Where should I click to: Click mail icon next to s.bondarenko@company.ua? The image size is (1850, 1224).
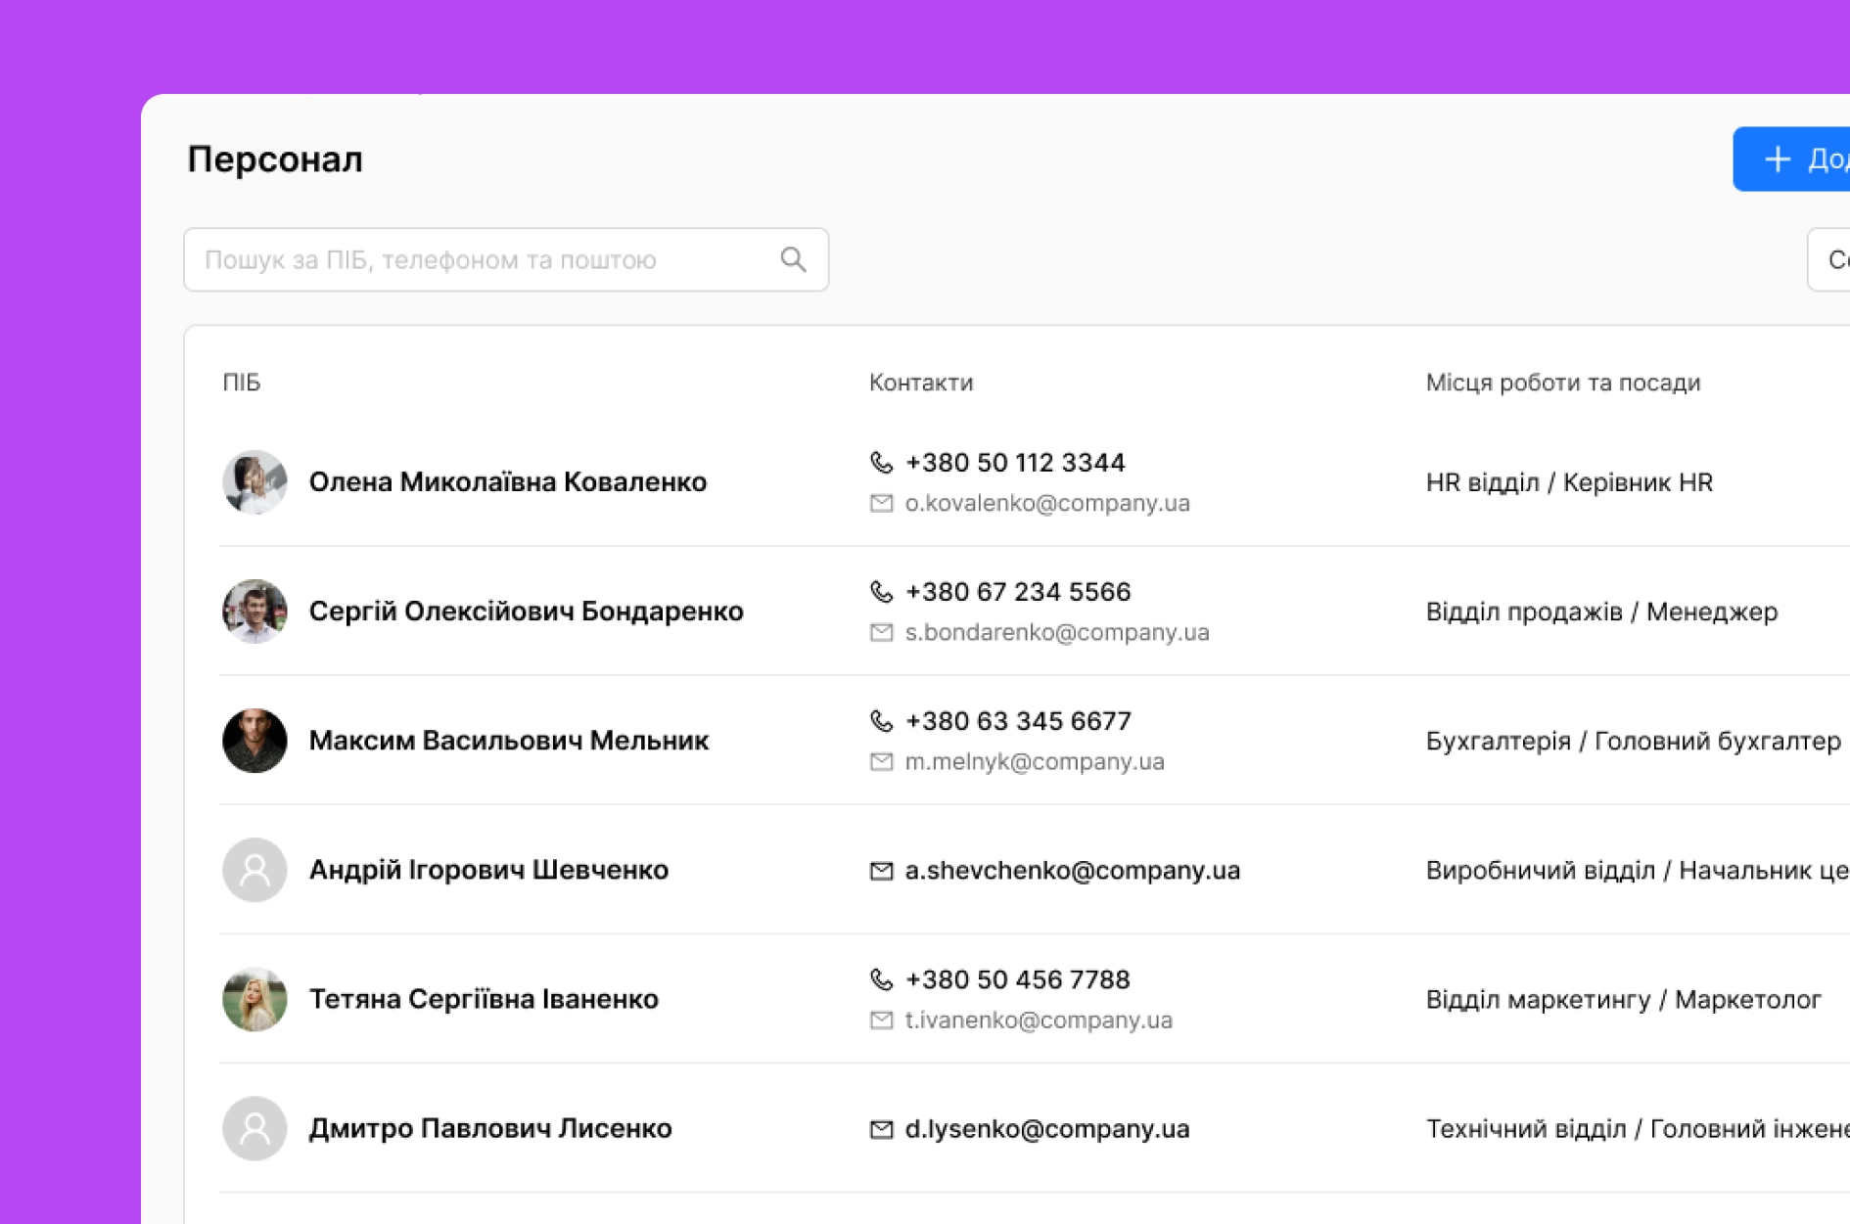pos(882,632)
